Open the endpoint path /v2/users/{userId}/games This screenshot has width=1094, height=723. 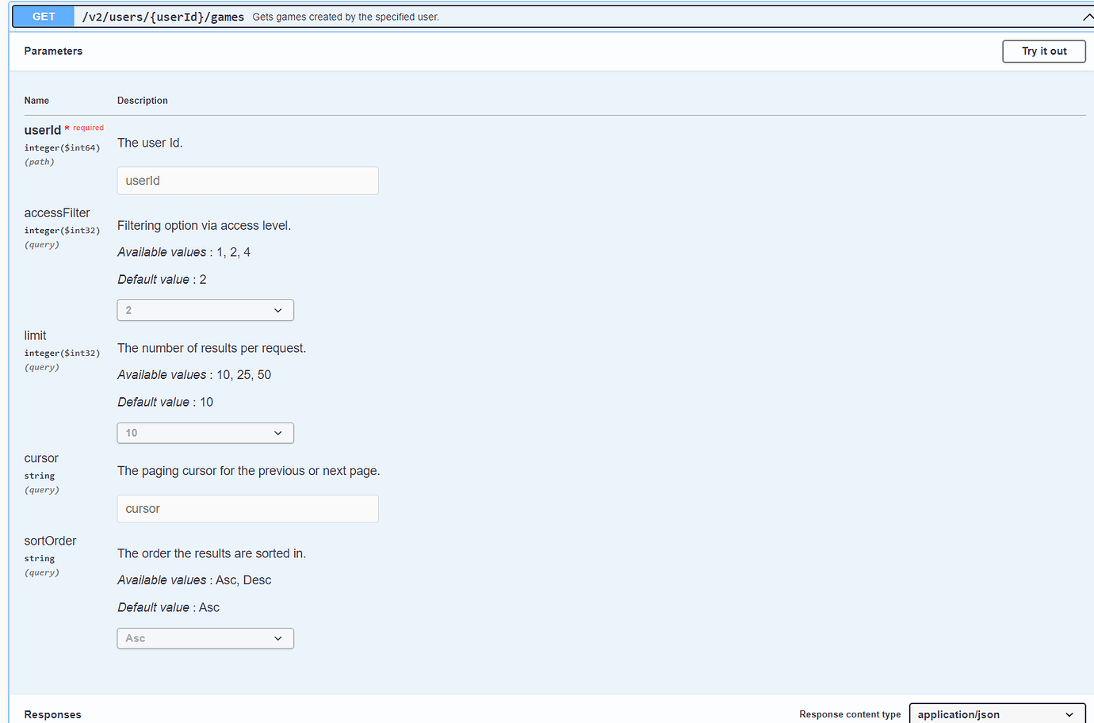tap(163, 16)
